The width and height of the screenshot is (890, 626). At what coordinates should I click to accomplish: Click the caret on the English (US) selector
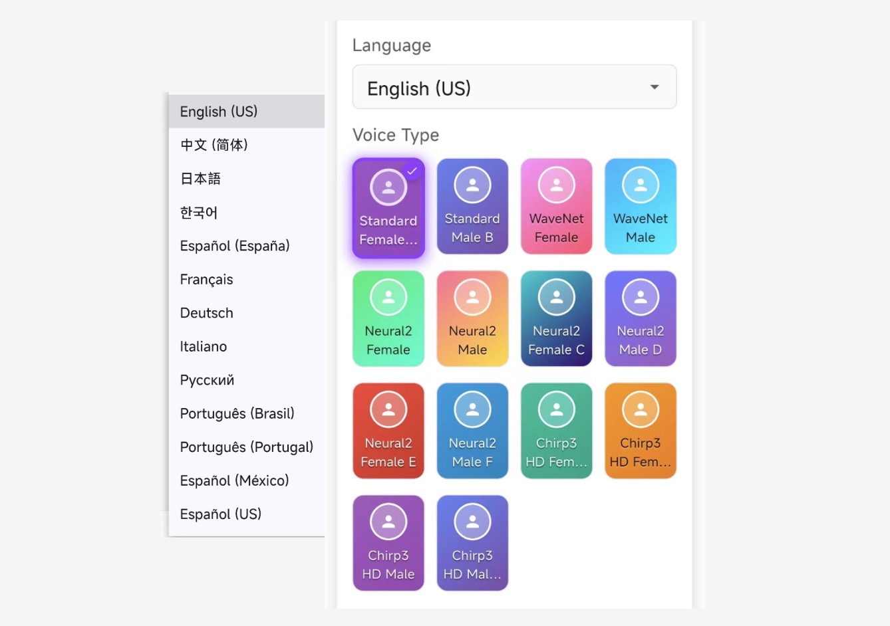coord(654,87)
